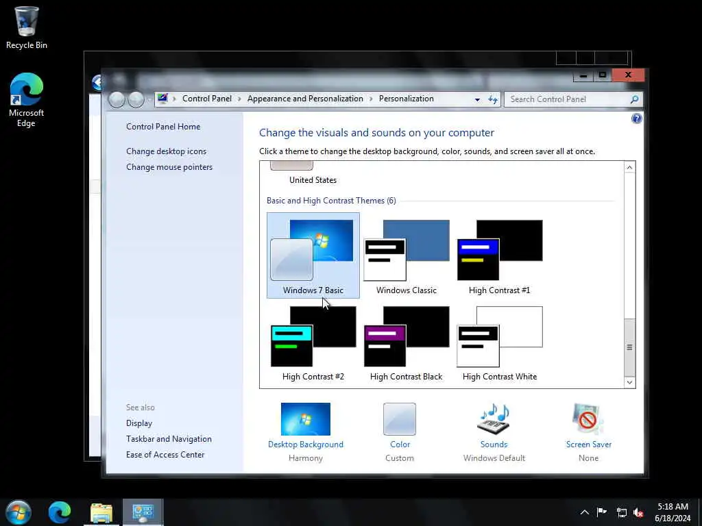Select the High Contrast White theme
The width and height of the screenshot is (702, 526).
tap(499, 342)
